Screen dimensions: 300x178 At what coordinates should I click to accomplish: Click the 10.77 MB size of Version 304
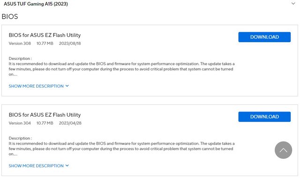point(45,123)
